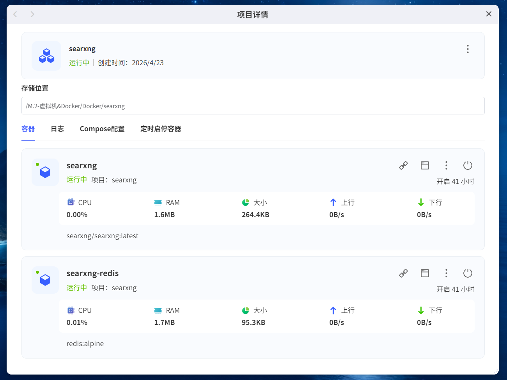Click the image name redis:alpine
The width and height of the screenshot is (507, 380).
point(85,344)
